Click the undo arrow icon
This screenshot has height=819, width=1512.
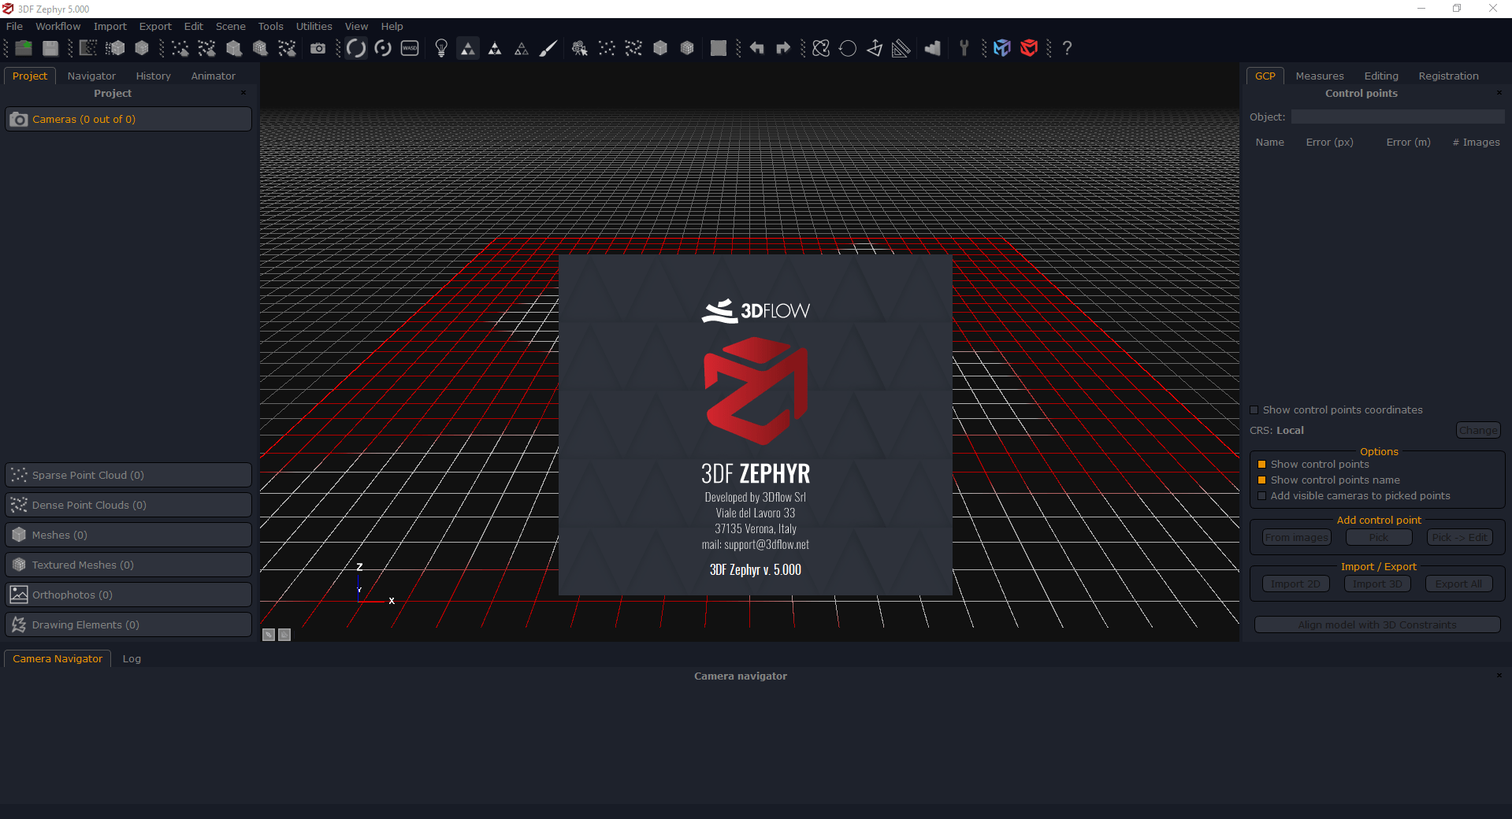click(x=757, y=48)
